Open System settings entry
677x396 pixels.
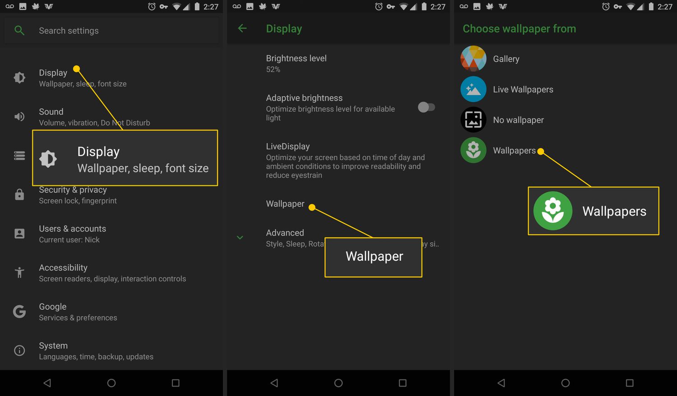click(96, 351)
